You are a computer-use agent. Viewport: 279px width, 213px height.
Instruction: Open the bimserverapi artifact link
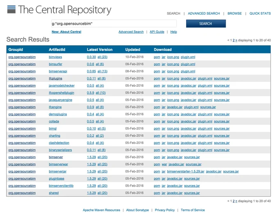pyautogui.click(x=58, y=72)
